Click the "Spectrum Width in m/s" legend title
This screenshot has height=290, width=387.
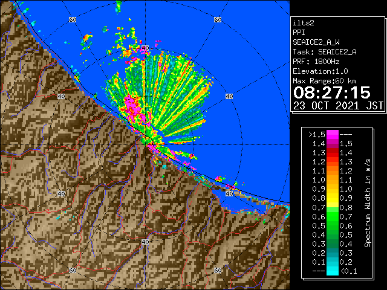pos(368,203)
